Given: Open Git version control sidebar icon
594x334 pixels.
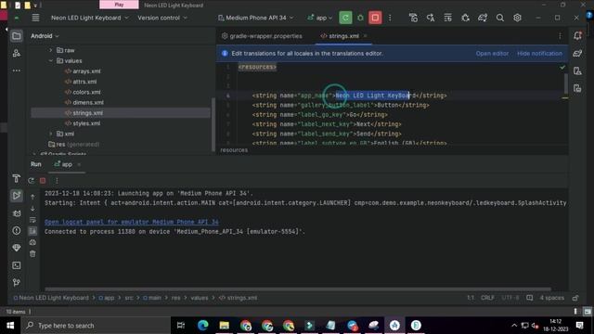Looking at the screenshot, I should point(17,282).
